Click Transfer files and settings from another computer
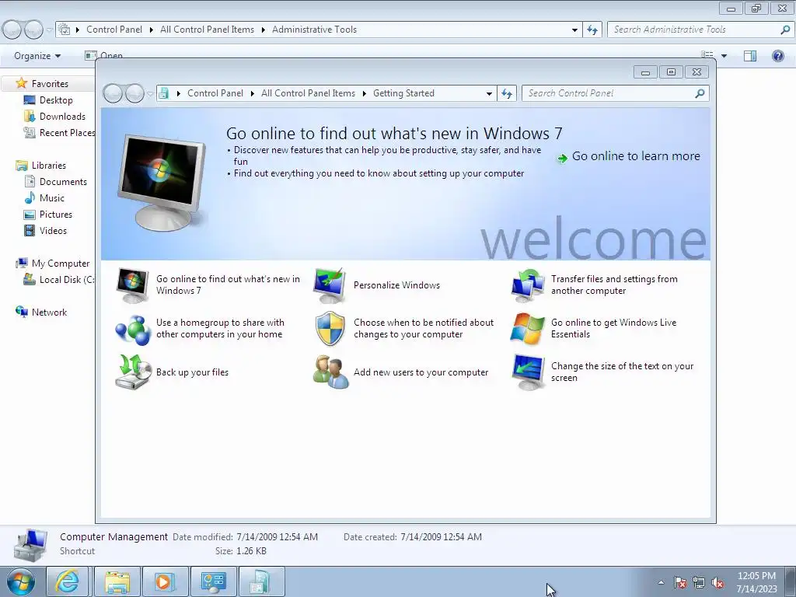 coord(614,285)
